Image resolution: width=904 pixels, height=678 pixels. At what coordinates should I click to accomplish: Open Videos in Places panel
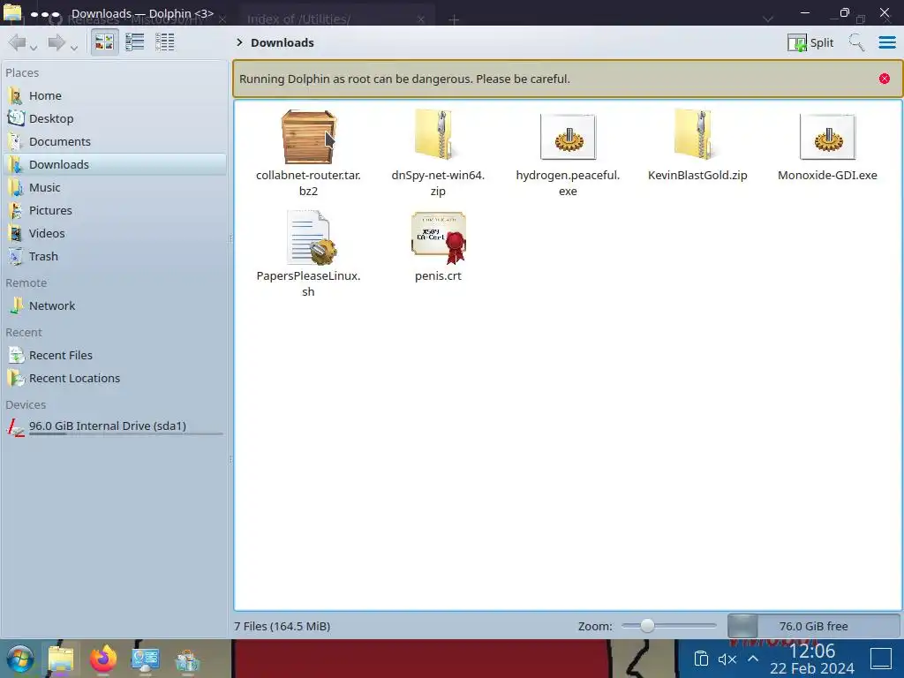(115, 234)
